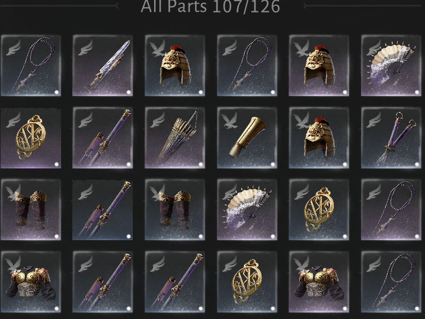Choose rope dart beside the silver sword
Viewport: 425px width, 319px height.
click(x=31, y=65)
